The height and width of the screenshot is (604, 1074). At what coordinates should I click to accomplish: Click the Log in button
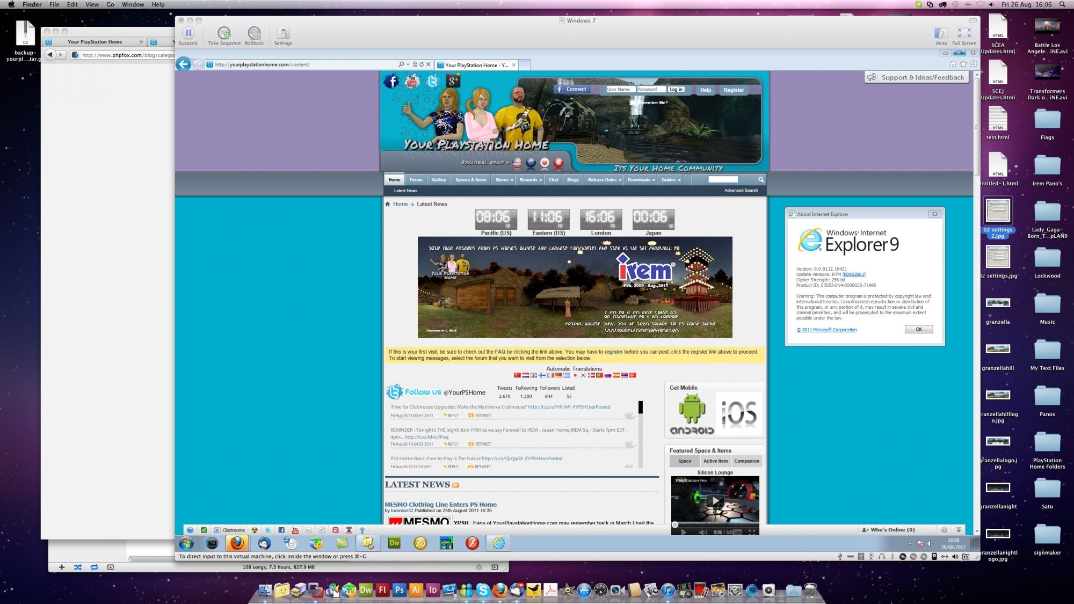(676, 90)
